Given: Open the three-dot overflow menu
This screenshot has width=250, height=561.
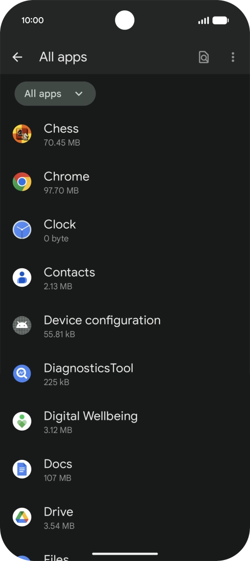Looking at the screenshot, I should click(x=233, y=57).
